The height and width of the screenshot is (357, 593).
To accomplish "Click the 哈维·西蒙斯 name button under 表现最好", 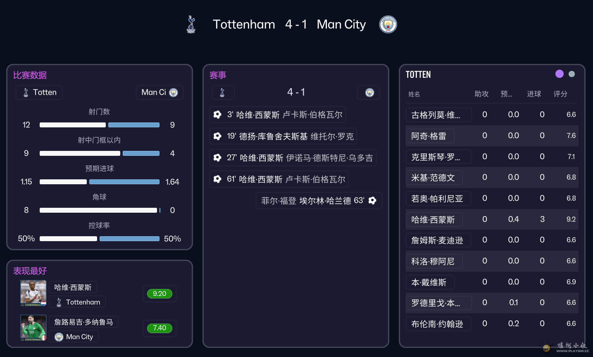I will pyautogui.click(x=73, y=287).
